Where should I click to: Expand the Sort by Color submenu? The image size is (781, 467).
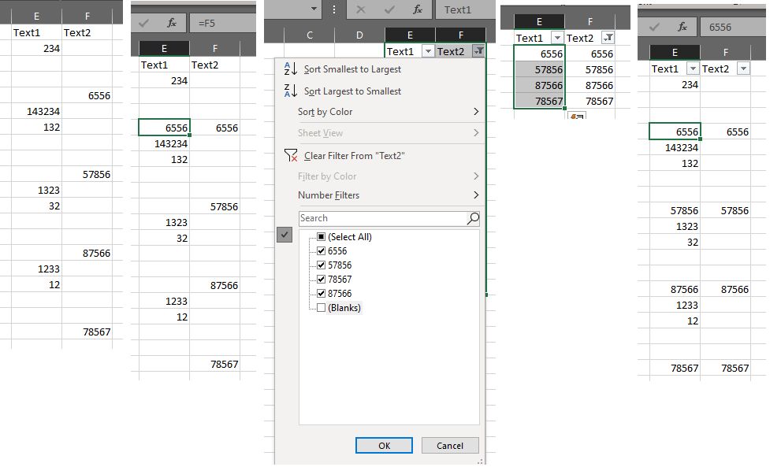[476, 112]
